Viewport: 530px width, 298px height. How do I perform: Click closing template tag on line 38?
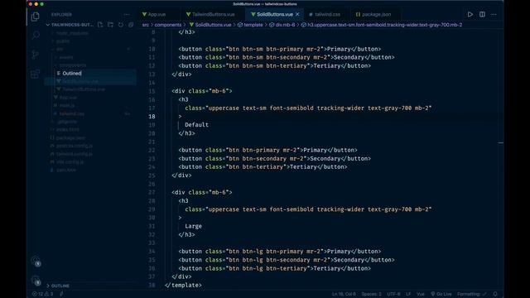tap(183, 285)
